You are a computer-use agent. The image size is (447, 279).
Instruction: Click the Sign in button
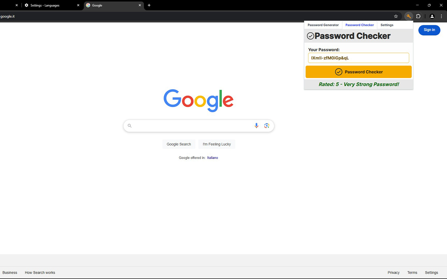[x=429, y=30]
